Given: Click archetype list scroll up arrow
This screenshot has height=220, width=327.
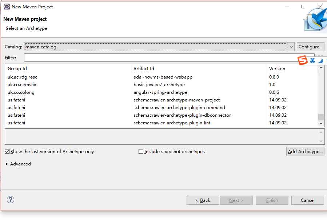Looking at the screenshot, I should click(321, 68).
